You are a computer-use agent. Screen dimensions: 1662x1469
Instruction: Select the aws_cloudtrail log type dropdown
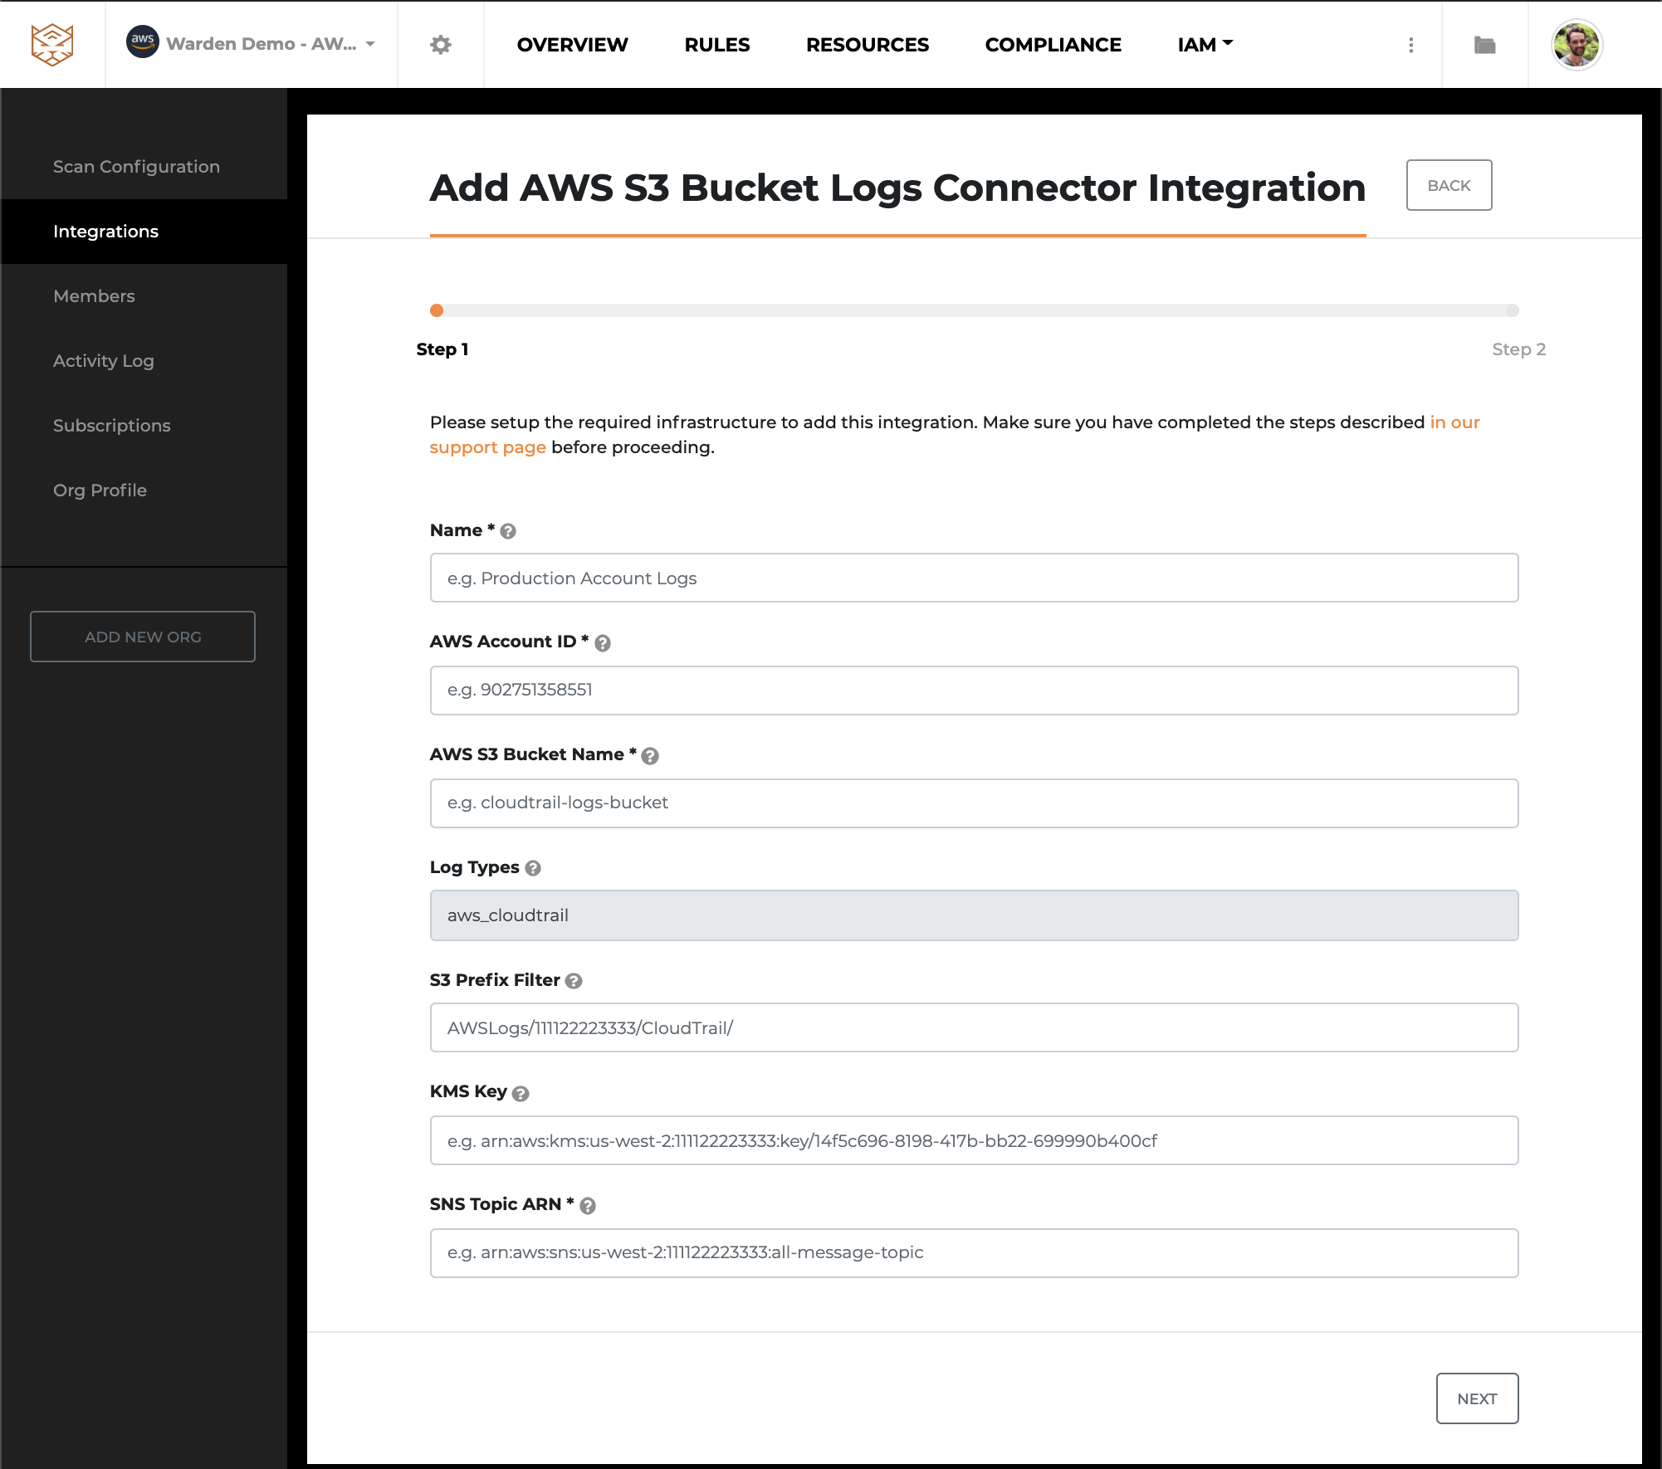[x=975, y=915]
